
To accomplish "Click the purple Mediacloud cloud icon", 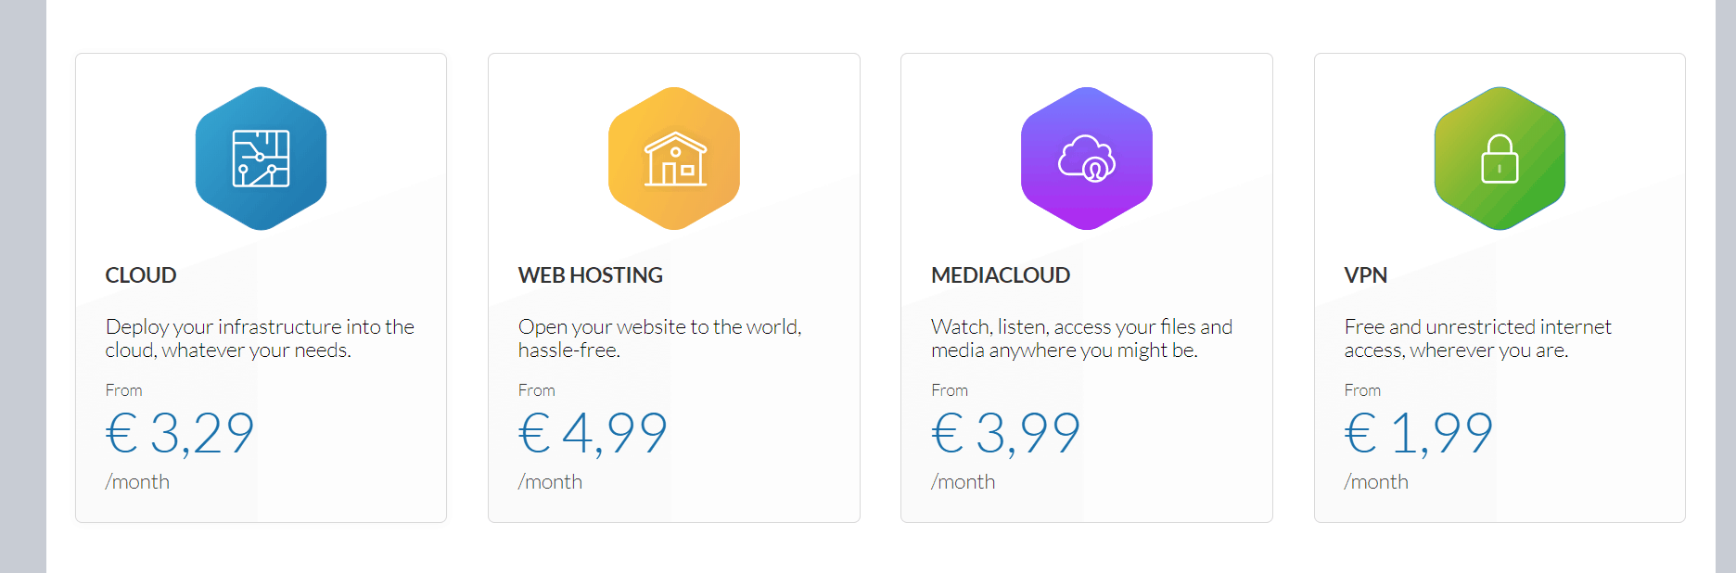I will pyautogui.click(x=1087, y=159).
